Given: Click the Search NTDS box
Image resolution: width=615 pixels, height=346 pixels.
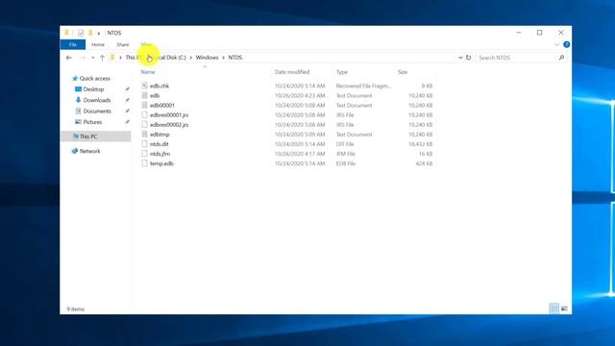Looking at the screenshot, I should pyautogui.click(x=517, y=58).
